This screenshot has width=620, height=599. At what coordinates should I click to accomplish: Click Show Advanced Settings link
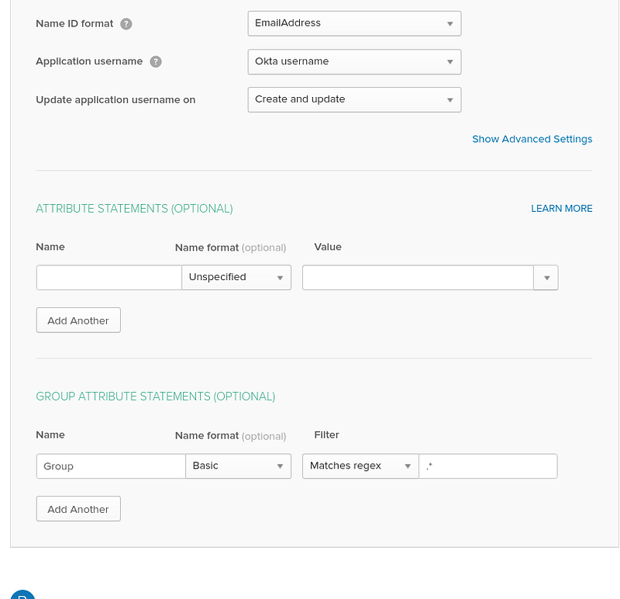pos(532,139)
